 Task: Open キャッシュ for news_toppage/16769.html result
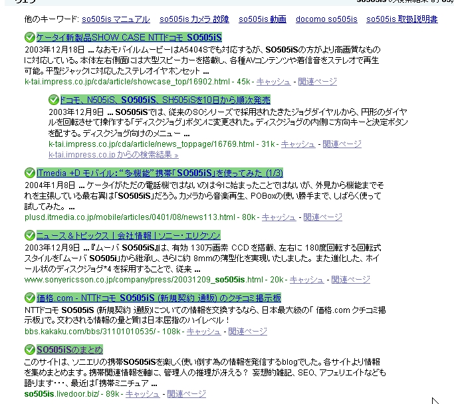point(298,144)
